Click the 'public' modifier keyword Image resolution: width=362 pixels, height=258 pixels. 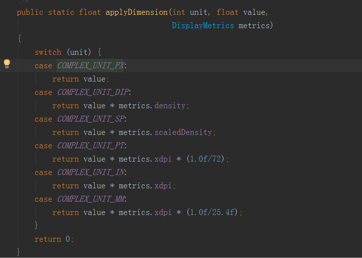30,12
